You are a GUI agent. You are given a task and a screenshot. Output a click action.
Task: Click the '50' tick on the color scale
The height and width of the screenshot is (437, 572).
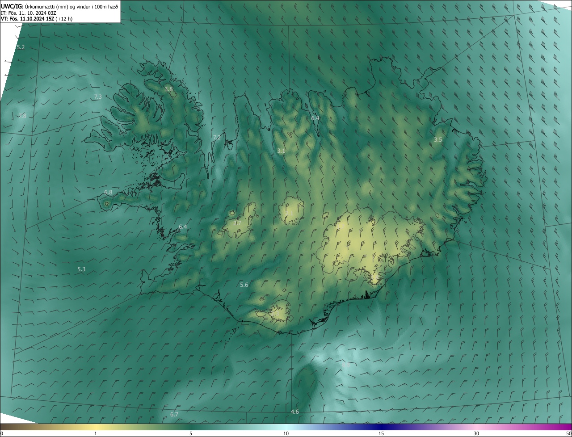(568, 434)
